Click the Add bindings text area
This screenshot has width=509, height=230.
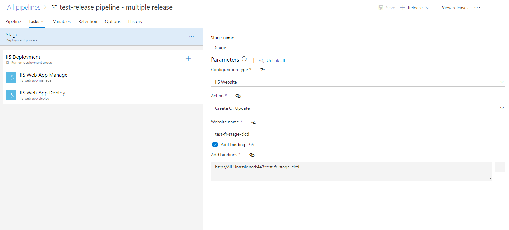tap(351, 171)
